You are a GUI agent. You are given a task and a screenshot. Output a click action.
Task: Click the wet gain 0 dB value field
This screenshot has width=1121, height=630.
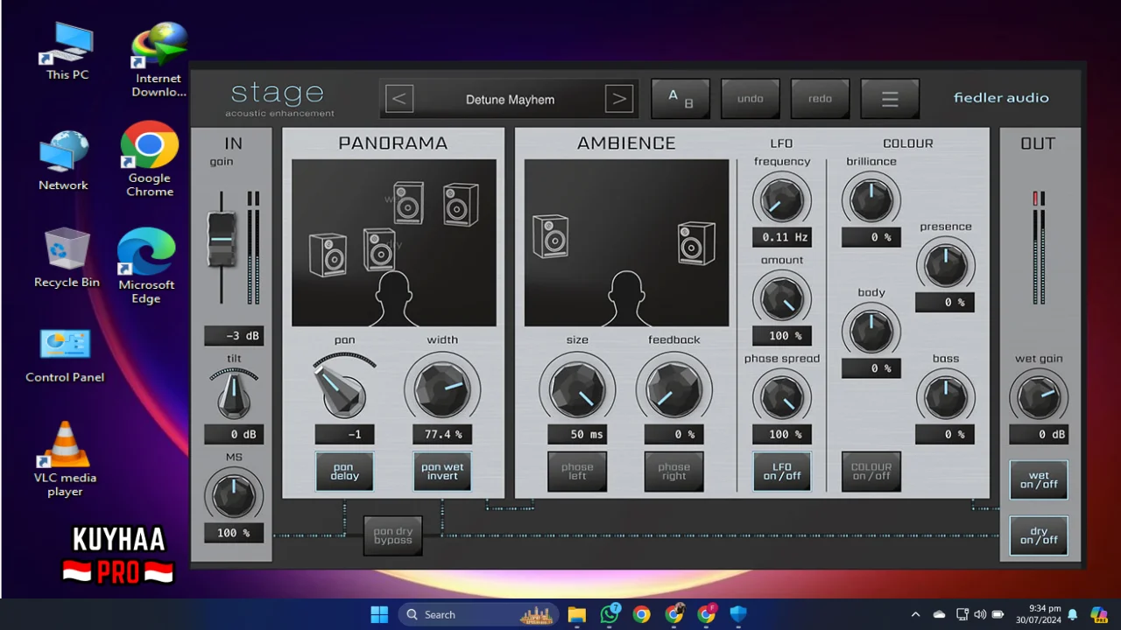click(1039, 434)
